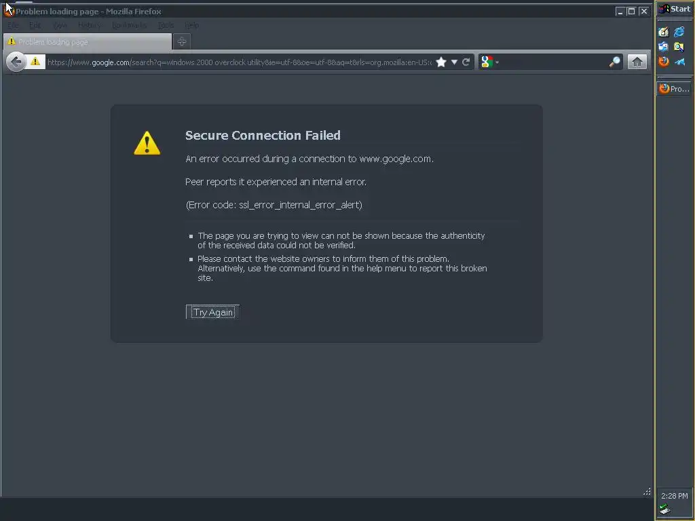The height and width of the screenshot is (521, 695).
Task: Click the URL address field
Action: [240, 62]
